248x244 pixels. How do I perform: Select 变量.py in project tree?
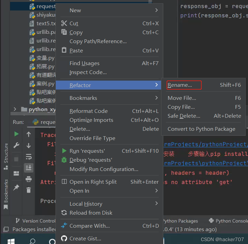coord(42,58)
